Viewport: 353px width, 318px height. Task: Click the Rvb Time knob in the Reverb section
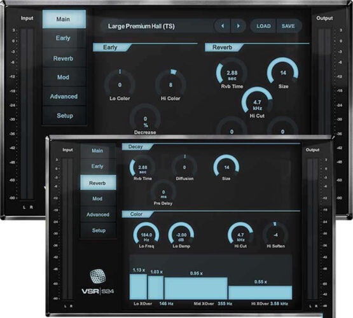pyautogui.click(x=232, y=74)
